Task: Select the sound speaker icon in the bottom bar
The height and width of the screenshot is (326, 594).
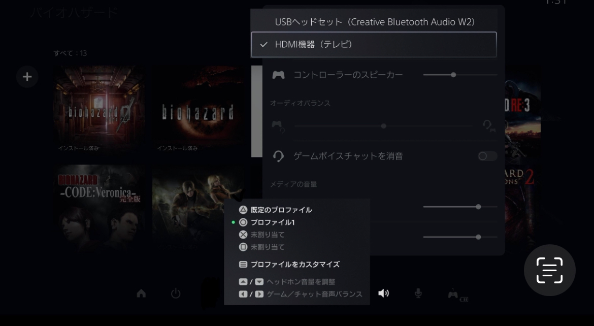Action: (x=383, y=294)
